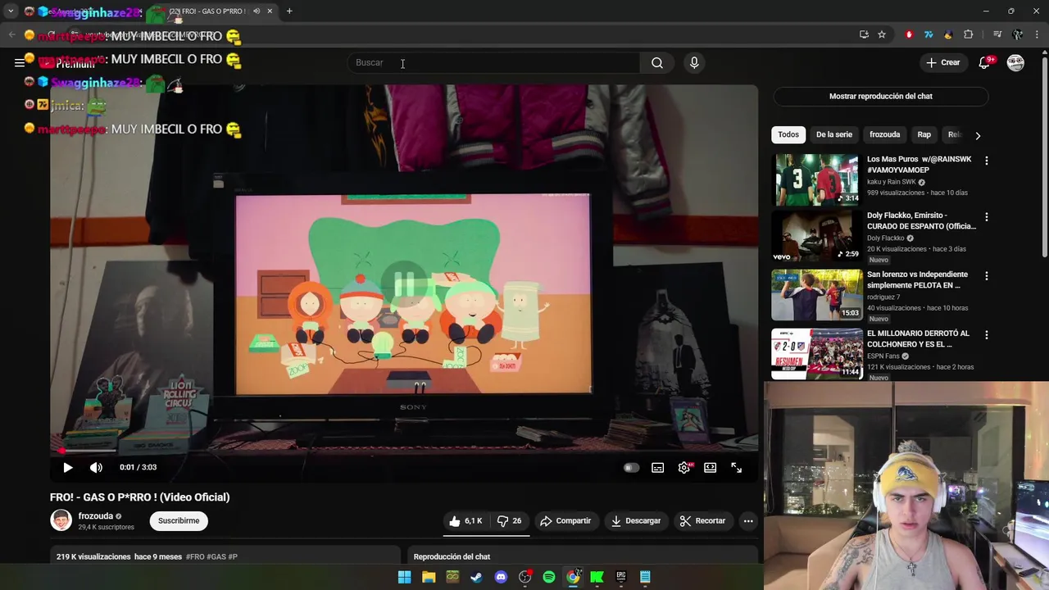Open the YouTube account avatar menu

1015,62
